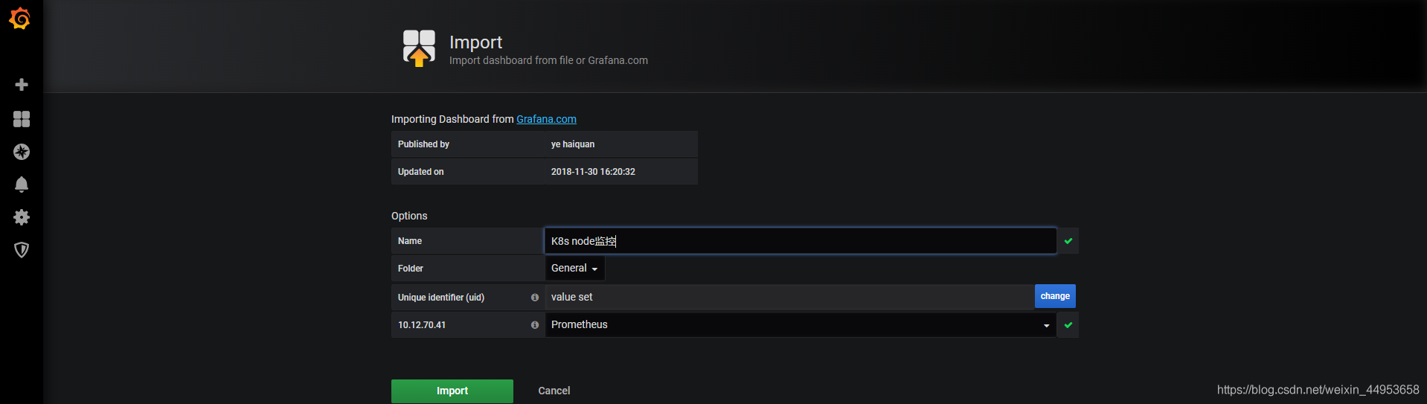Open the Prometheus data source dropdown
Screen dimensions: 1427x404
801,325
